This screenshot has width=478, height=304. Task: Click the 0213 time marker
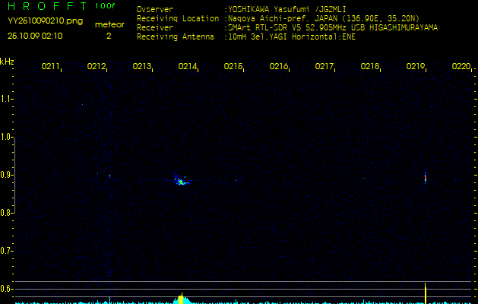tap(142, 66)
